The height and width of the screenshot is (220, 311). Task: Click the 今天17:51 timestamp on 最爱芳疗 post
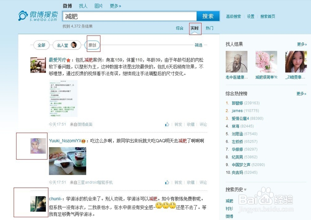(57, 124)
